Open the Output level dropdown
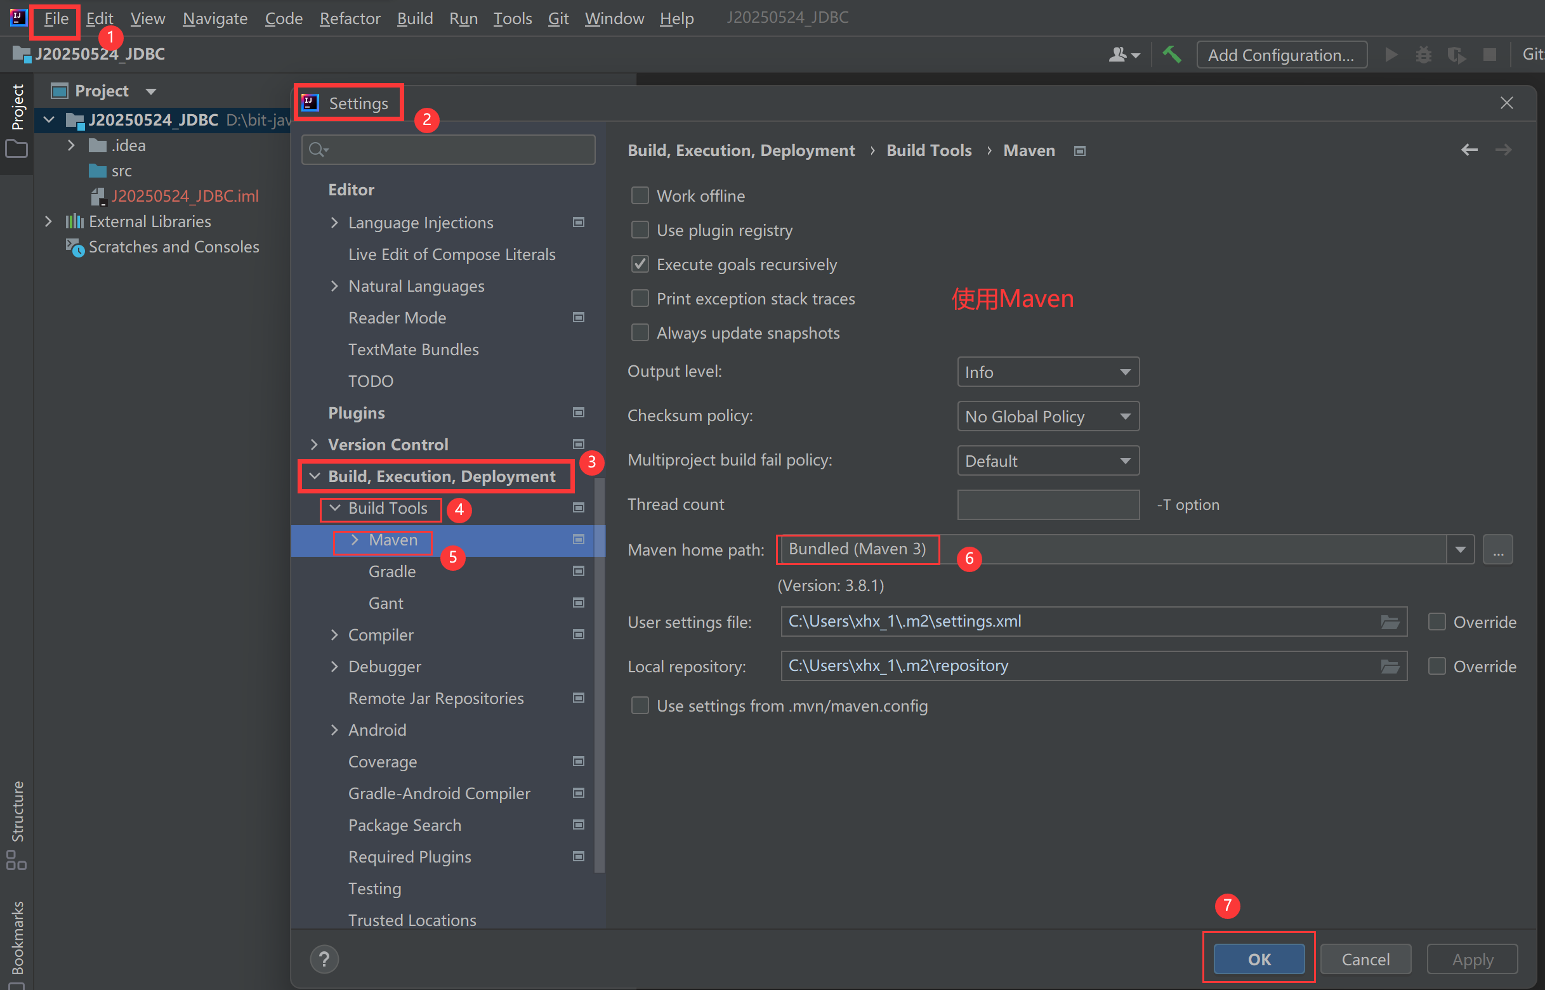Viewport: 1545px width, 990px height. pyautogui.click(x=1048, y=372)
